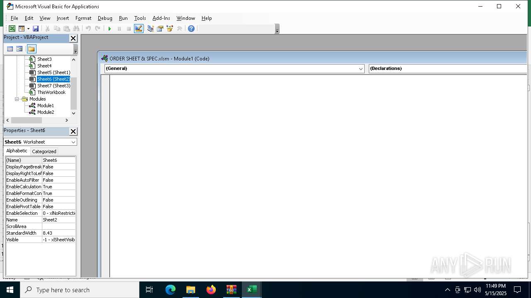Open the Add-Ins menu

pos(161,18)
